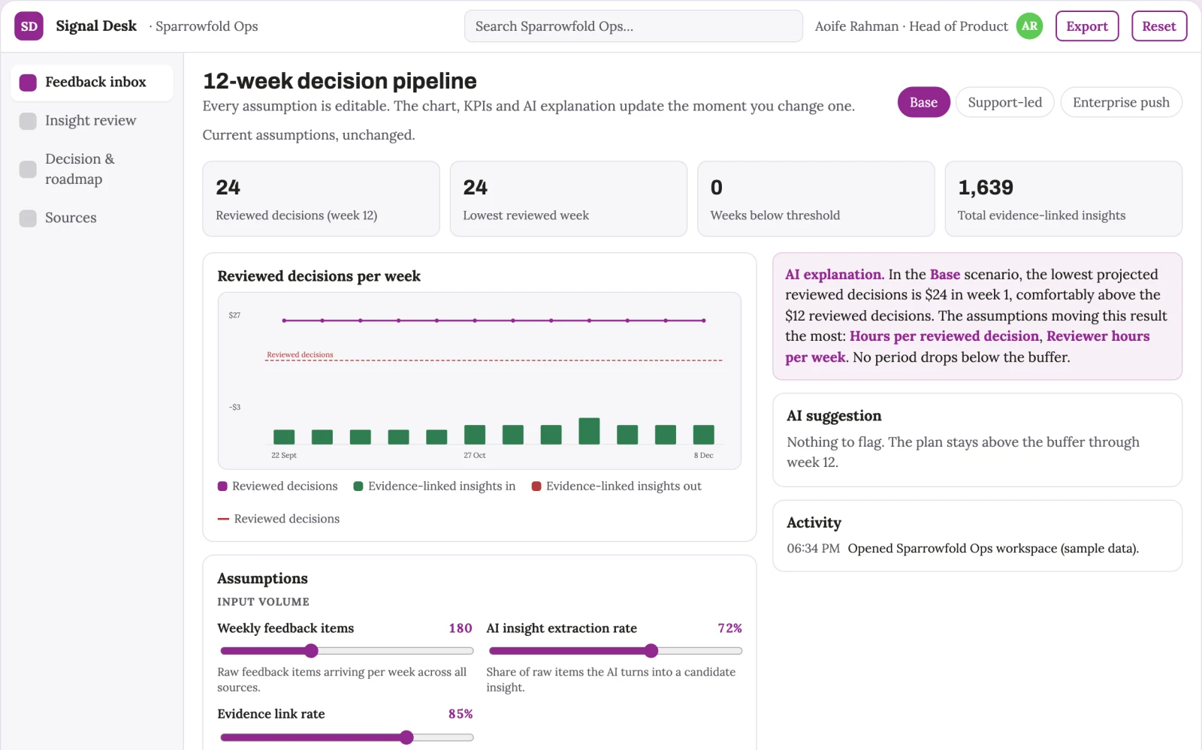
Task: Select Sources sidebar icon
Action: point(28,218)
